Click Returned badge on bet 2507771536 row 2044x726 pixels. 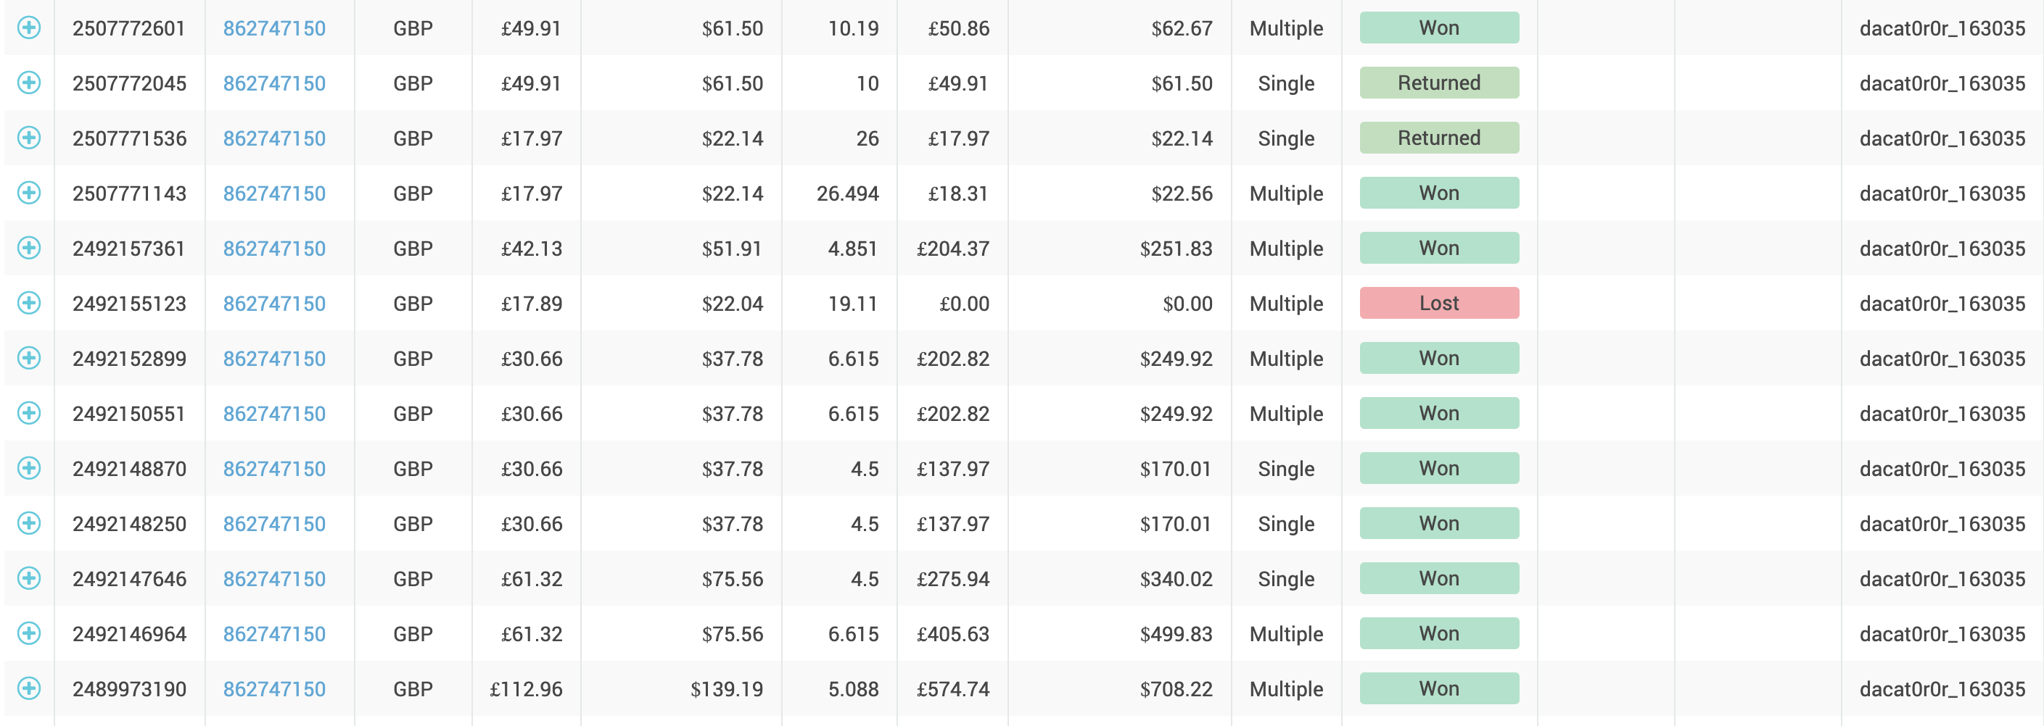(1438, 138)
